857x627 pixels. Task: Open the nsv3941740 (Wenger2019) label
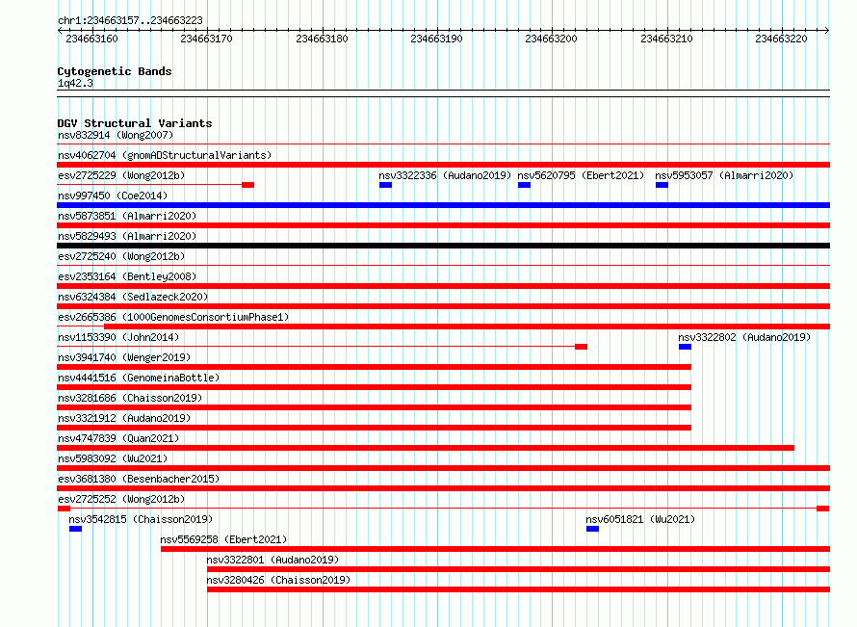124,357
